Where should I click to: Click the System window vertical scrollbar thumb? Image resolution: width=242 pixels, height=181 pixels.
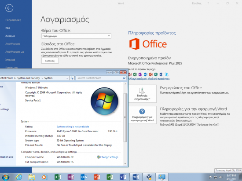point(125,117)
